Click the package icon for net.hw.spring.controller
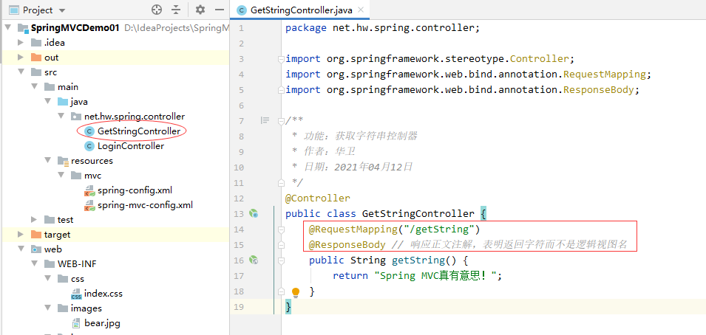 pos(76,117)
